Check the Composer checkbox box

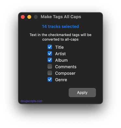(50, 73)
